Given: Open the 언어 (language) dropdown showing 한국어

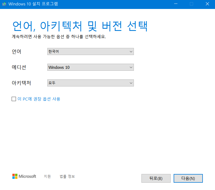Looking at the screenshot, I should pos(91,51).
